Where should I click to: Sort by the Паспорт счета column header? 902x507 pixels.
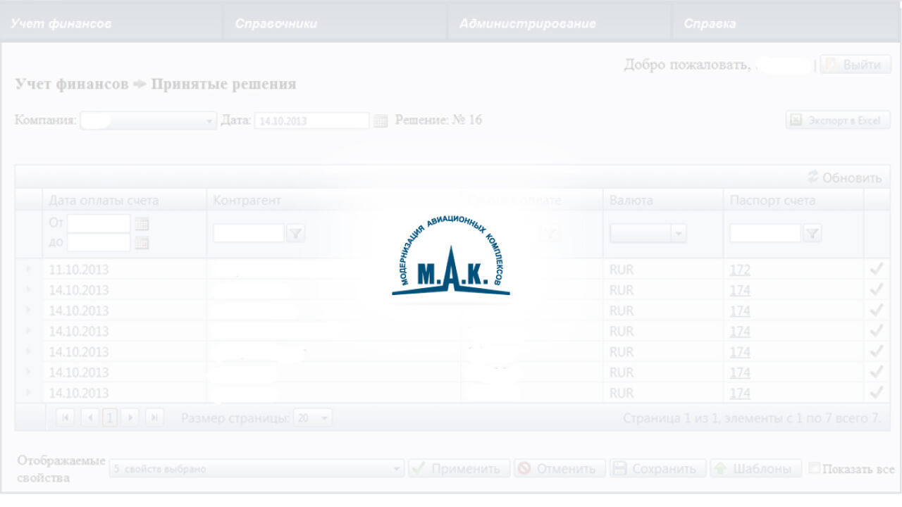[x=772, y=200]
